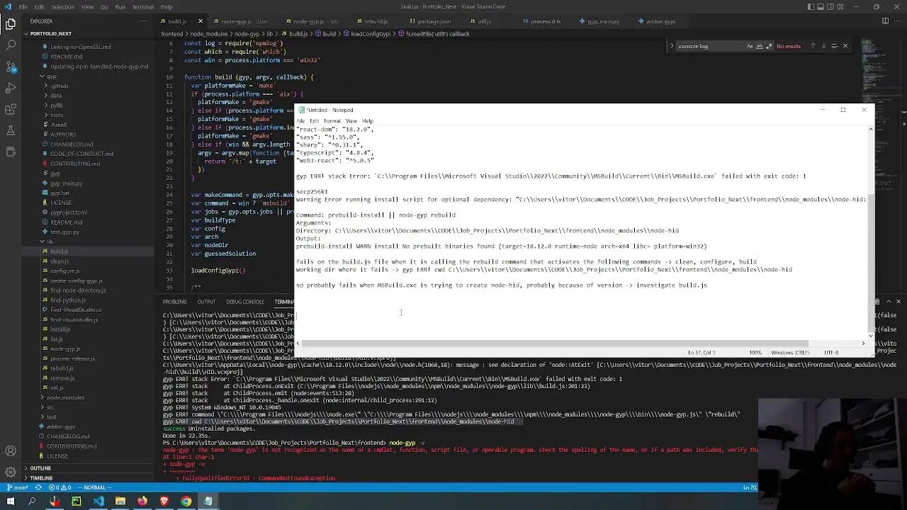The width and height of the screenshot is (907, 510).
Task: Open the Testing flask icon
Action: coord(11,130)
